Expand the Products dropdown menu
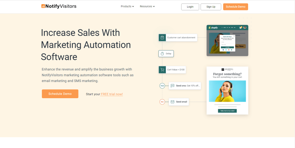Screen dimensions: 295x148 click(127, 6)
